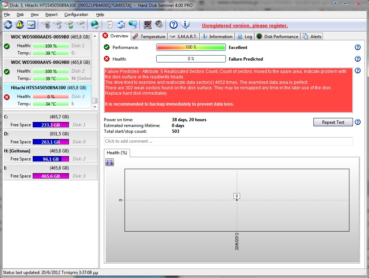
Task: Click the disk list scroll down arrow
Action: (95, 107)
